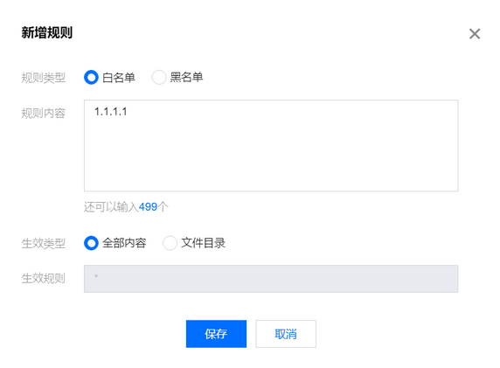Click the 规则内容 field label
This screenshot has height=368, width=500.
coord(44,114)
